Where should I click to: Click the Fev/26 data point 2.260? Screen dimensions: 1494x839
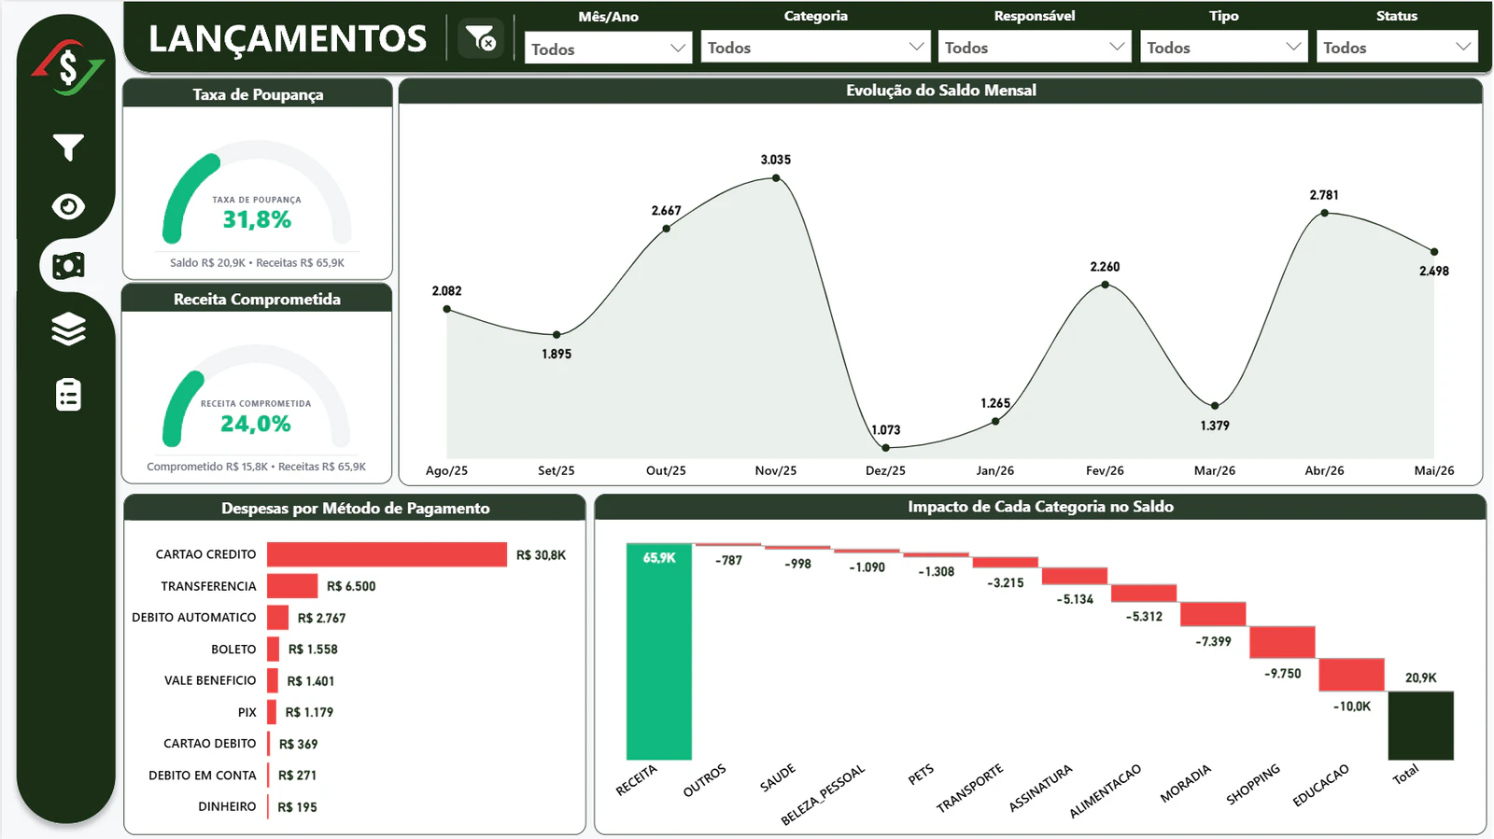pyautogui.click(x=1105, y=285)
